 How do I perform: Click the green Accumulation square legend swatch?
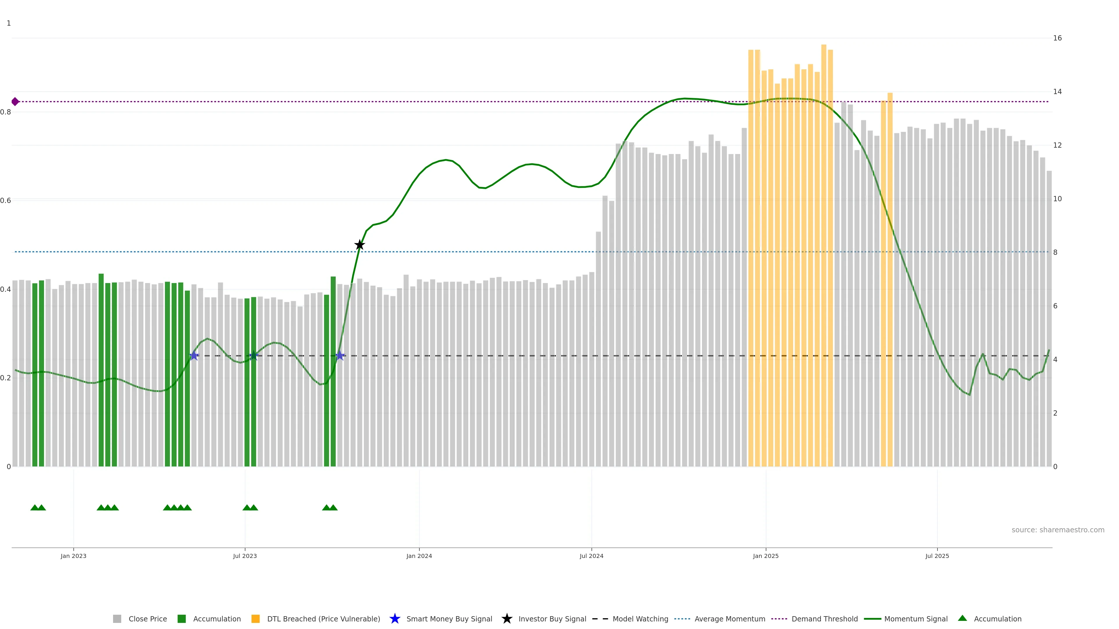pyautogui.click(x=182, y=619)
